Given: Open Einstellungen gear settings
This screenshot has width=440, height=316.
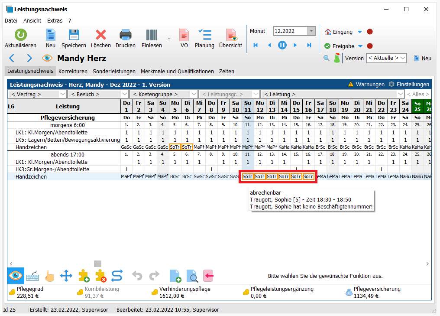Looking at the screenshot, I should (409, 84).
